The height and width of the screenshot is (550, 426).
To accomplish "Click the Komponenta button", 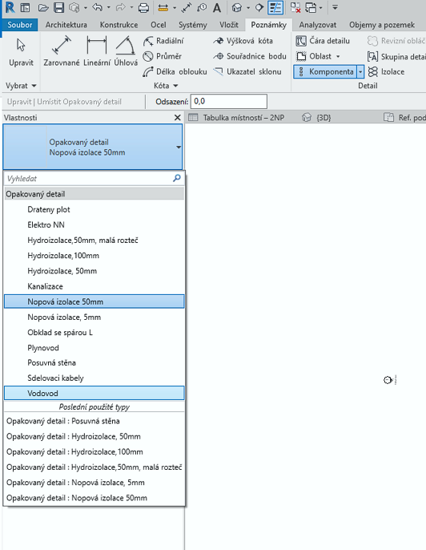I will (325, 71).
